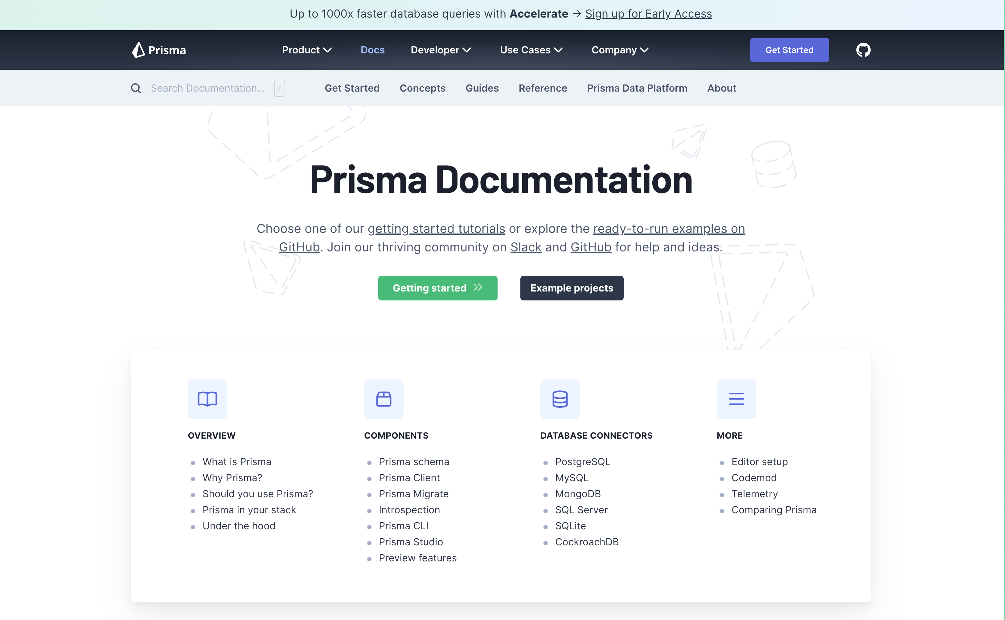Open the Prisma Studio link
This screenshot has height=620, width=1005.
[411, 542]
